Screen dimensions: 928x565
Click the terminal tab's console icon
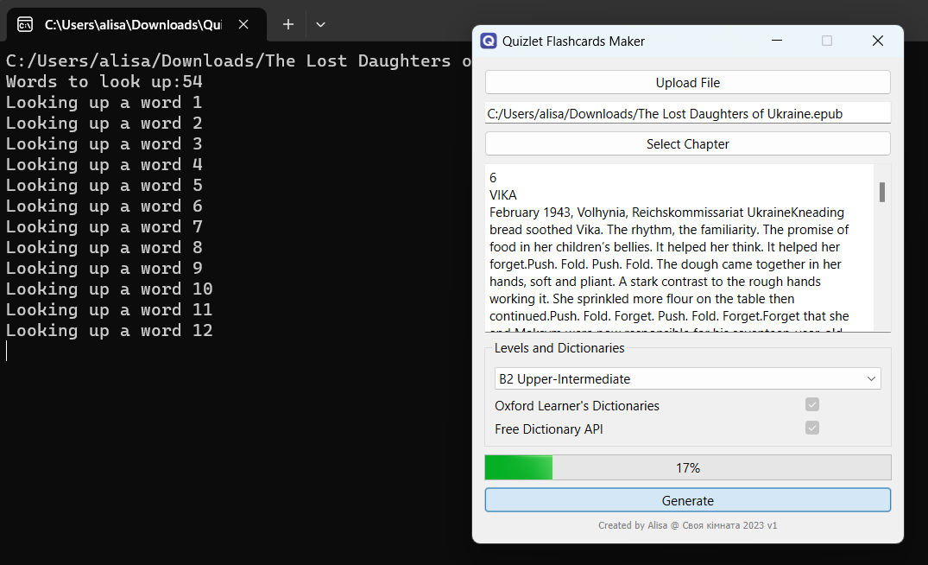25,24
